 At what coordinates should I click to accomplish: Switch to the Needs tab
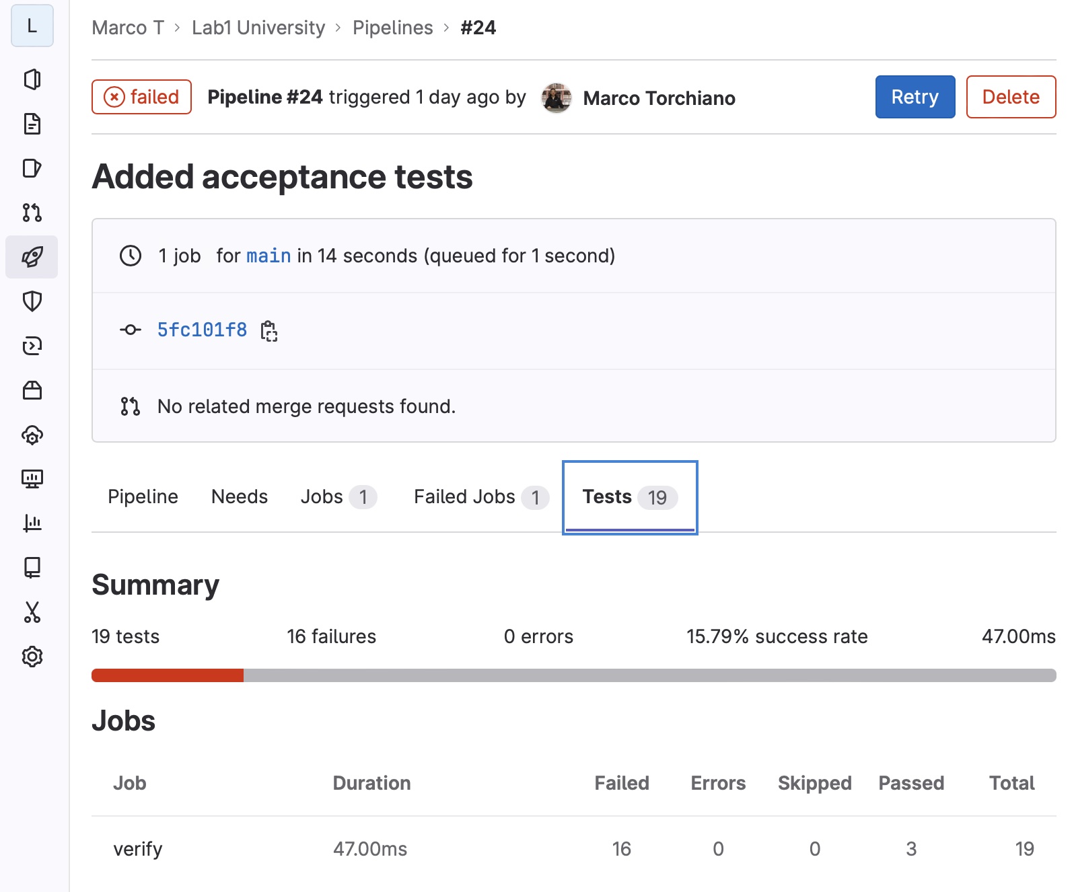click(x=239, y=497)
